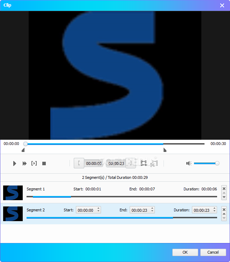Screen dimensions: 230x262
Task: Confirm with the OK button
Action: (x=185, y=252)
